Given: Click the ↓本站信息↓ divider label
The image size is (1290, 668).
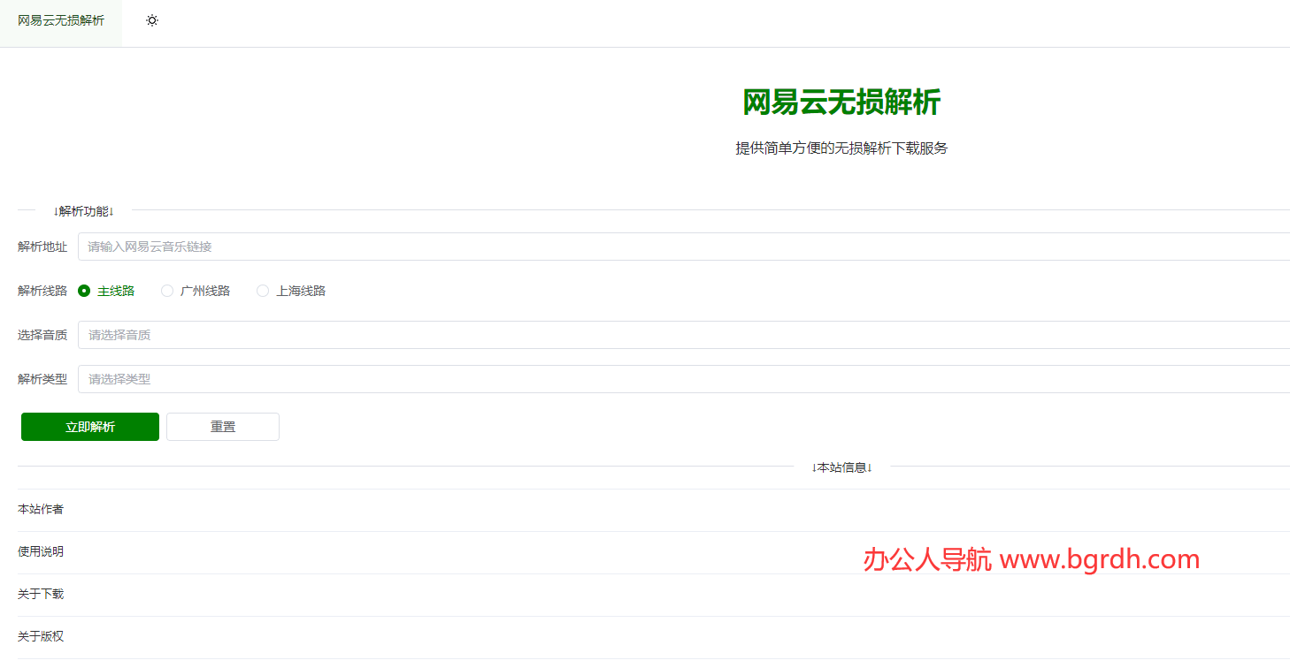Looking at the screenshot, I should [841, 467].
